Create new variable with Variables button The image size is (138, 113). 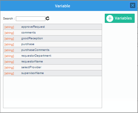coord(120,18)
